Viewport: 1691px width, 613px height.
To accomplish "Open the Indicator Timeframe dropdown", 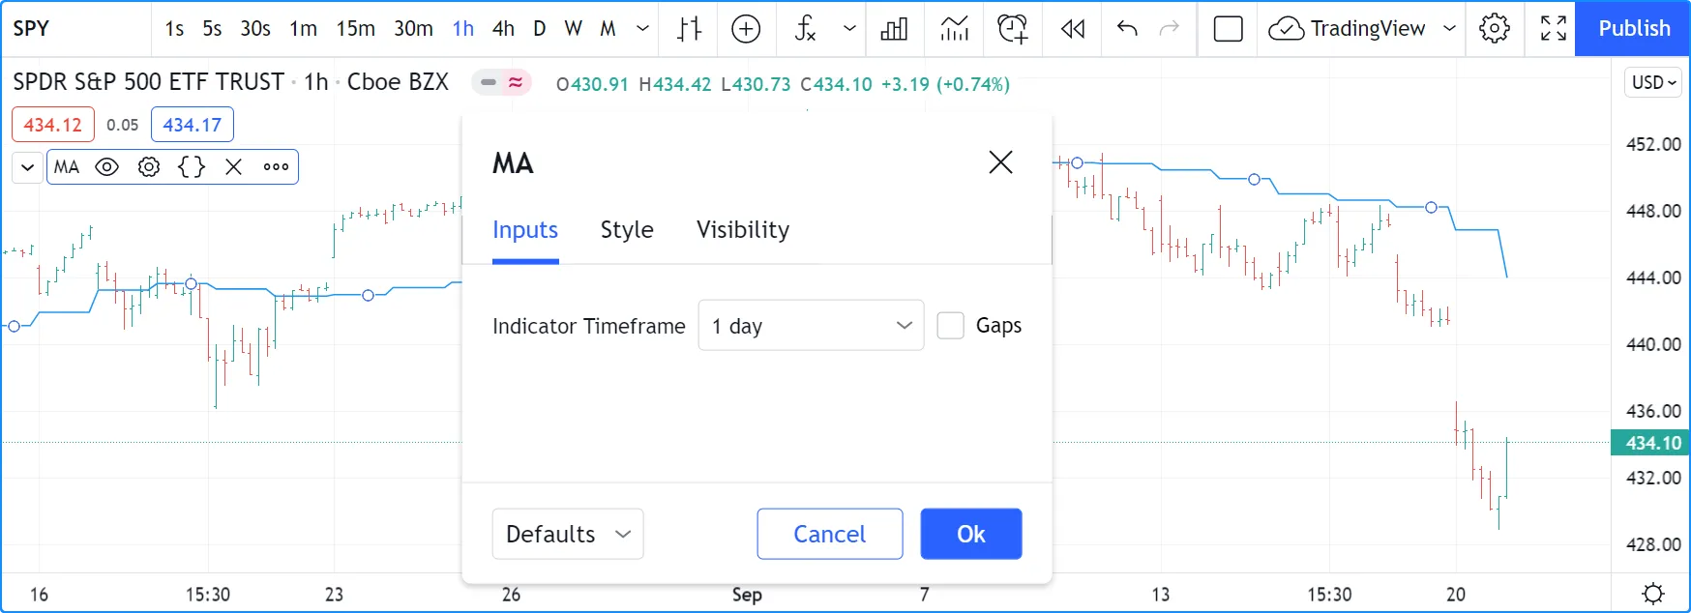I will (x=811, y=326).
